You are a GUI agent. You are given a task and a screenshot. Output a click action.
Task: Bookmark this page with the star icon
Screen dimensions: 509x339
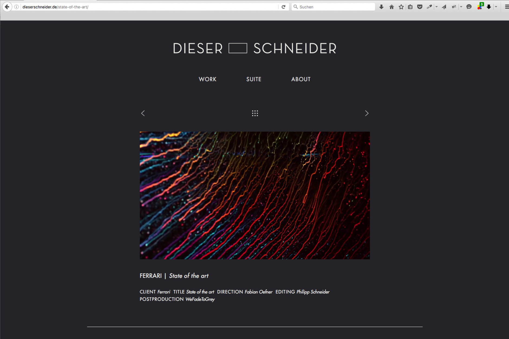(x=401, y=7)
